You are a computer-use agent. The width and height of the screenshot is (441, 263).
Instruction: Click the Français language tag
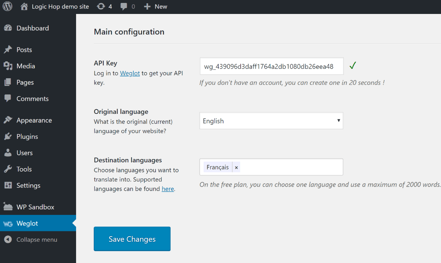(x=218, y=167)
